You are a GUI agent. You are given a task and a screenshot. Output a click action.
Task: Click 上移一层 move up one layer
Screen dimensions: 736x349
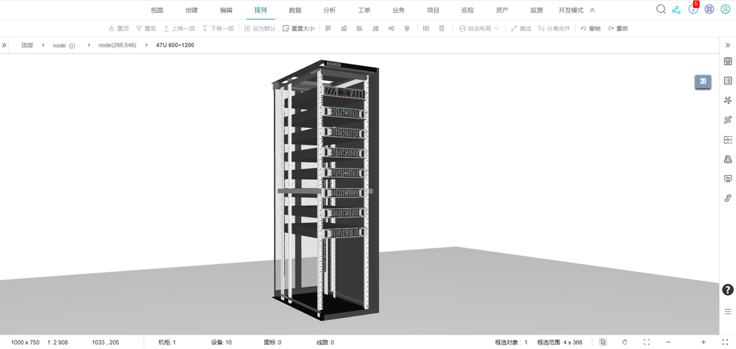pyautogui.click(x=179, y=29)
